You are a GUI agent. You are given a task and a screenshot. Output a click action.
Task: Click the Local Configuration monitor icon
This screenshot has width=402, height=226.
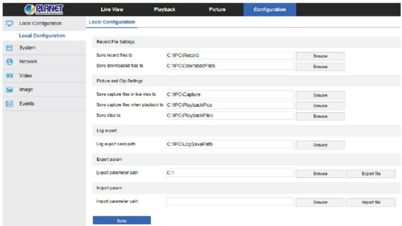click(x=9, y=24)
